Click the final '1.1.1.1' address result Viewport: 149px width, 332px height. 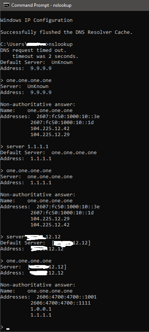[x=41, y=315]
